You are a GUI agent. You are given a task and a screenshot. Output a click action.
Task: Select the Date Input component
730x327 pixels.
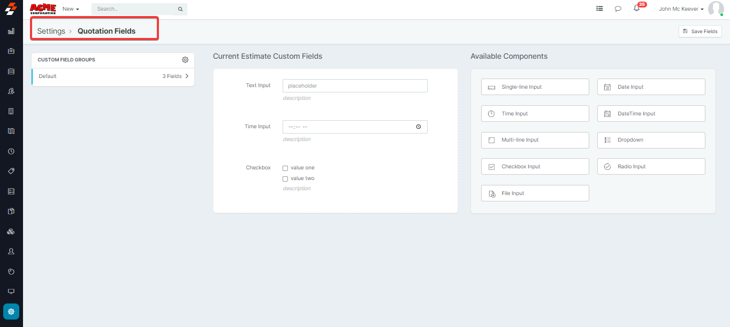point(651,87)
